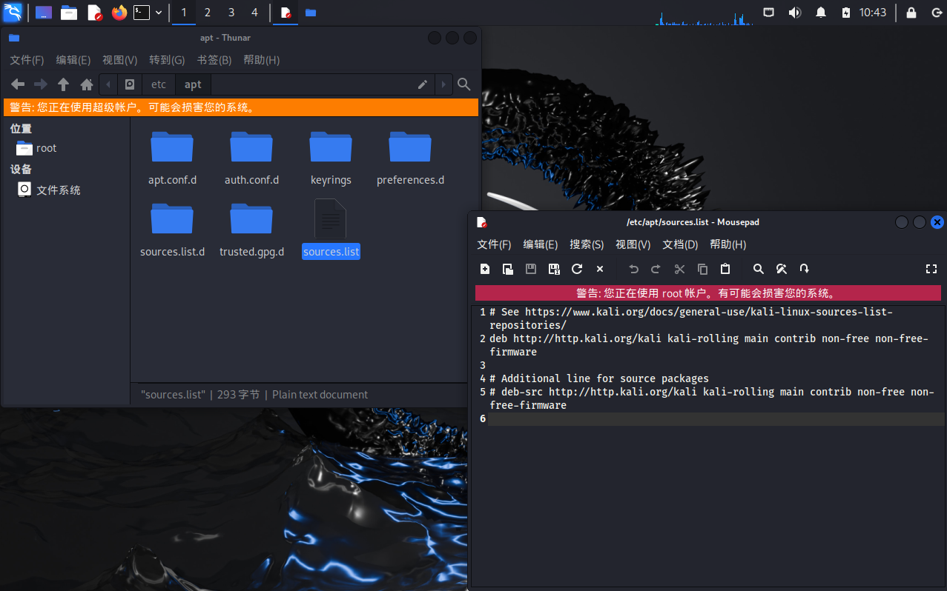Toggle fullscreen in Mousepad toolbar

pyautogui.click(x=932, y=269)
